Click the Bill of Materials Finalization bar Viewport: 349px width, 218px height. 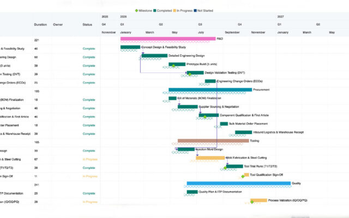(x=172, y=98)
